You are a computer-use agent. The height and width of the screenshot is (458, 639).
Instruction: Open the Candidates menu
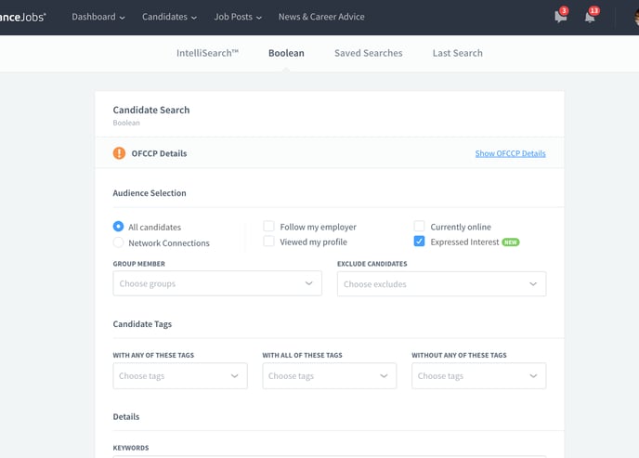pos(169,17)
